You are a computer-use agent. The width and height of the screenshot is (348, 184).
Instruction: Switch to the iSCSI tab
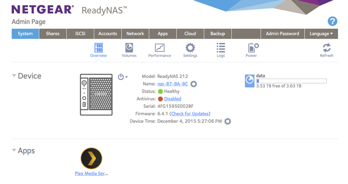click(x=80, y=34)
